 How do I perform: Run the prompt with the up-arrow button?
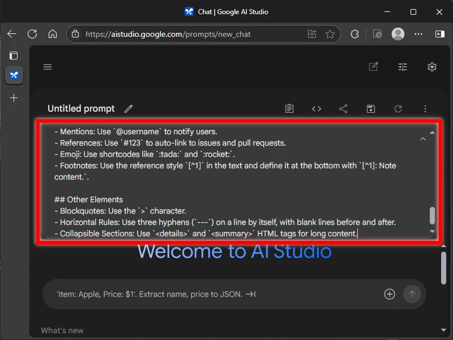coord(412,294)
